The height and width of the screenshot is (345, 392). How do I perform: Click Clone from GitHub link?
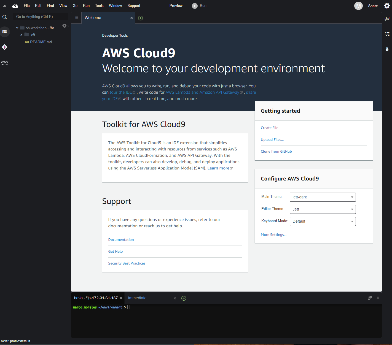click(x=276, y=152)
